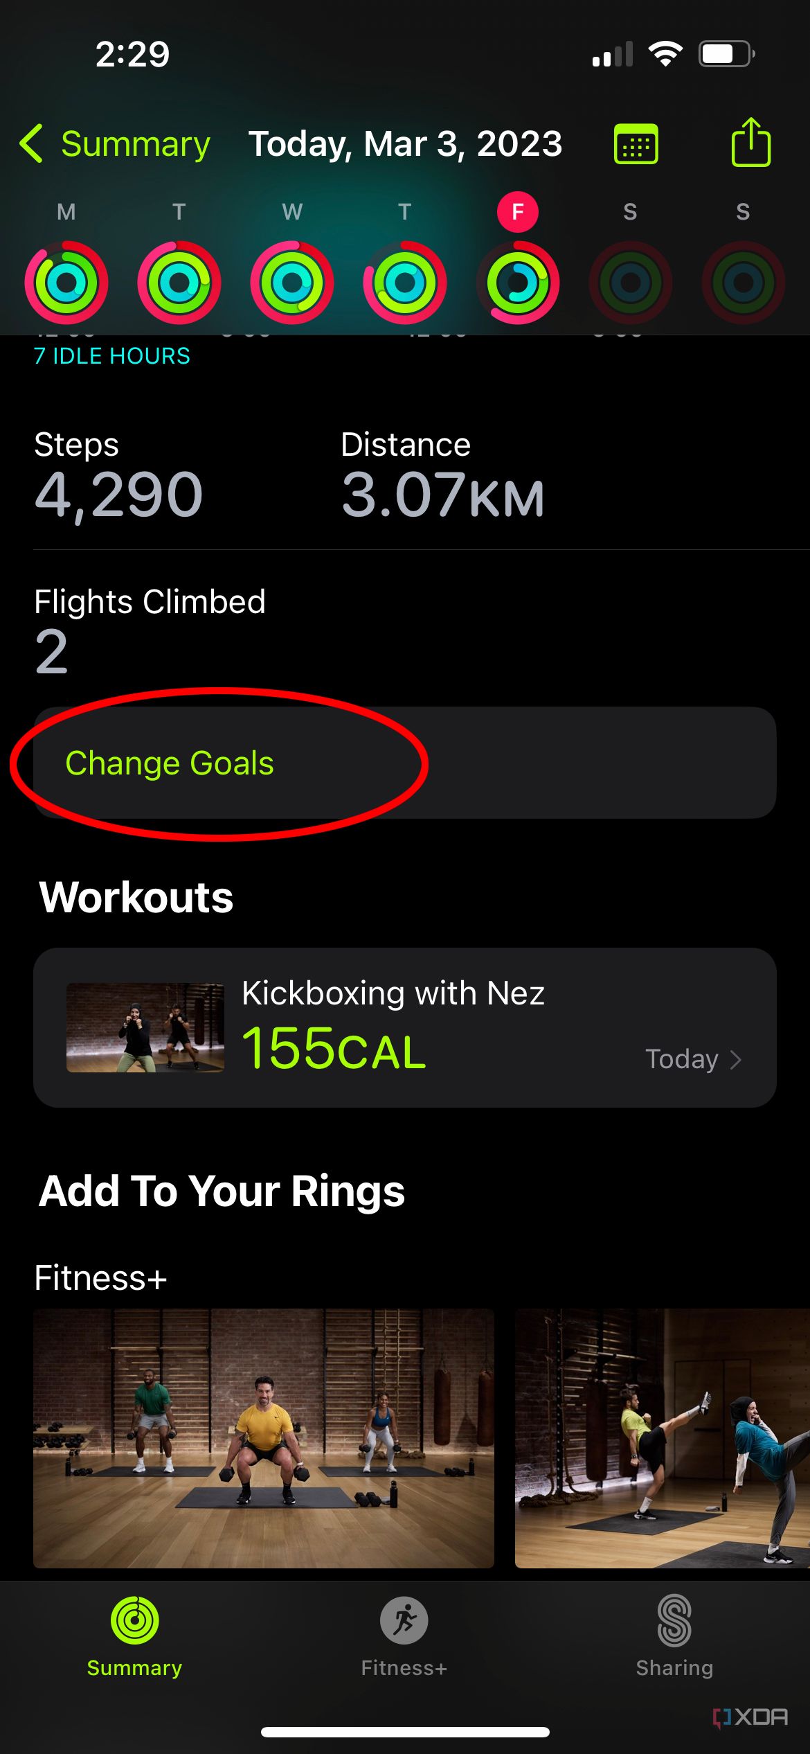
Task: Tap the circled Change Goals option
Action: 170,763
